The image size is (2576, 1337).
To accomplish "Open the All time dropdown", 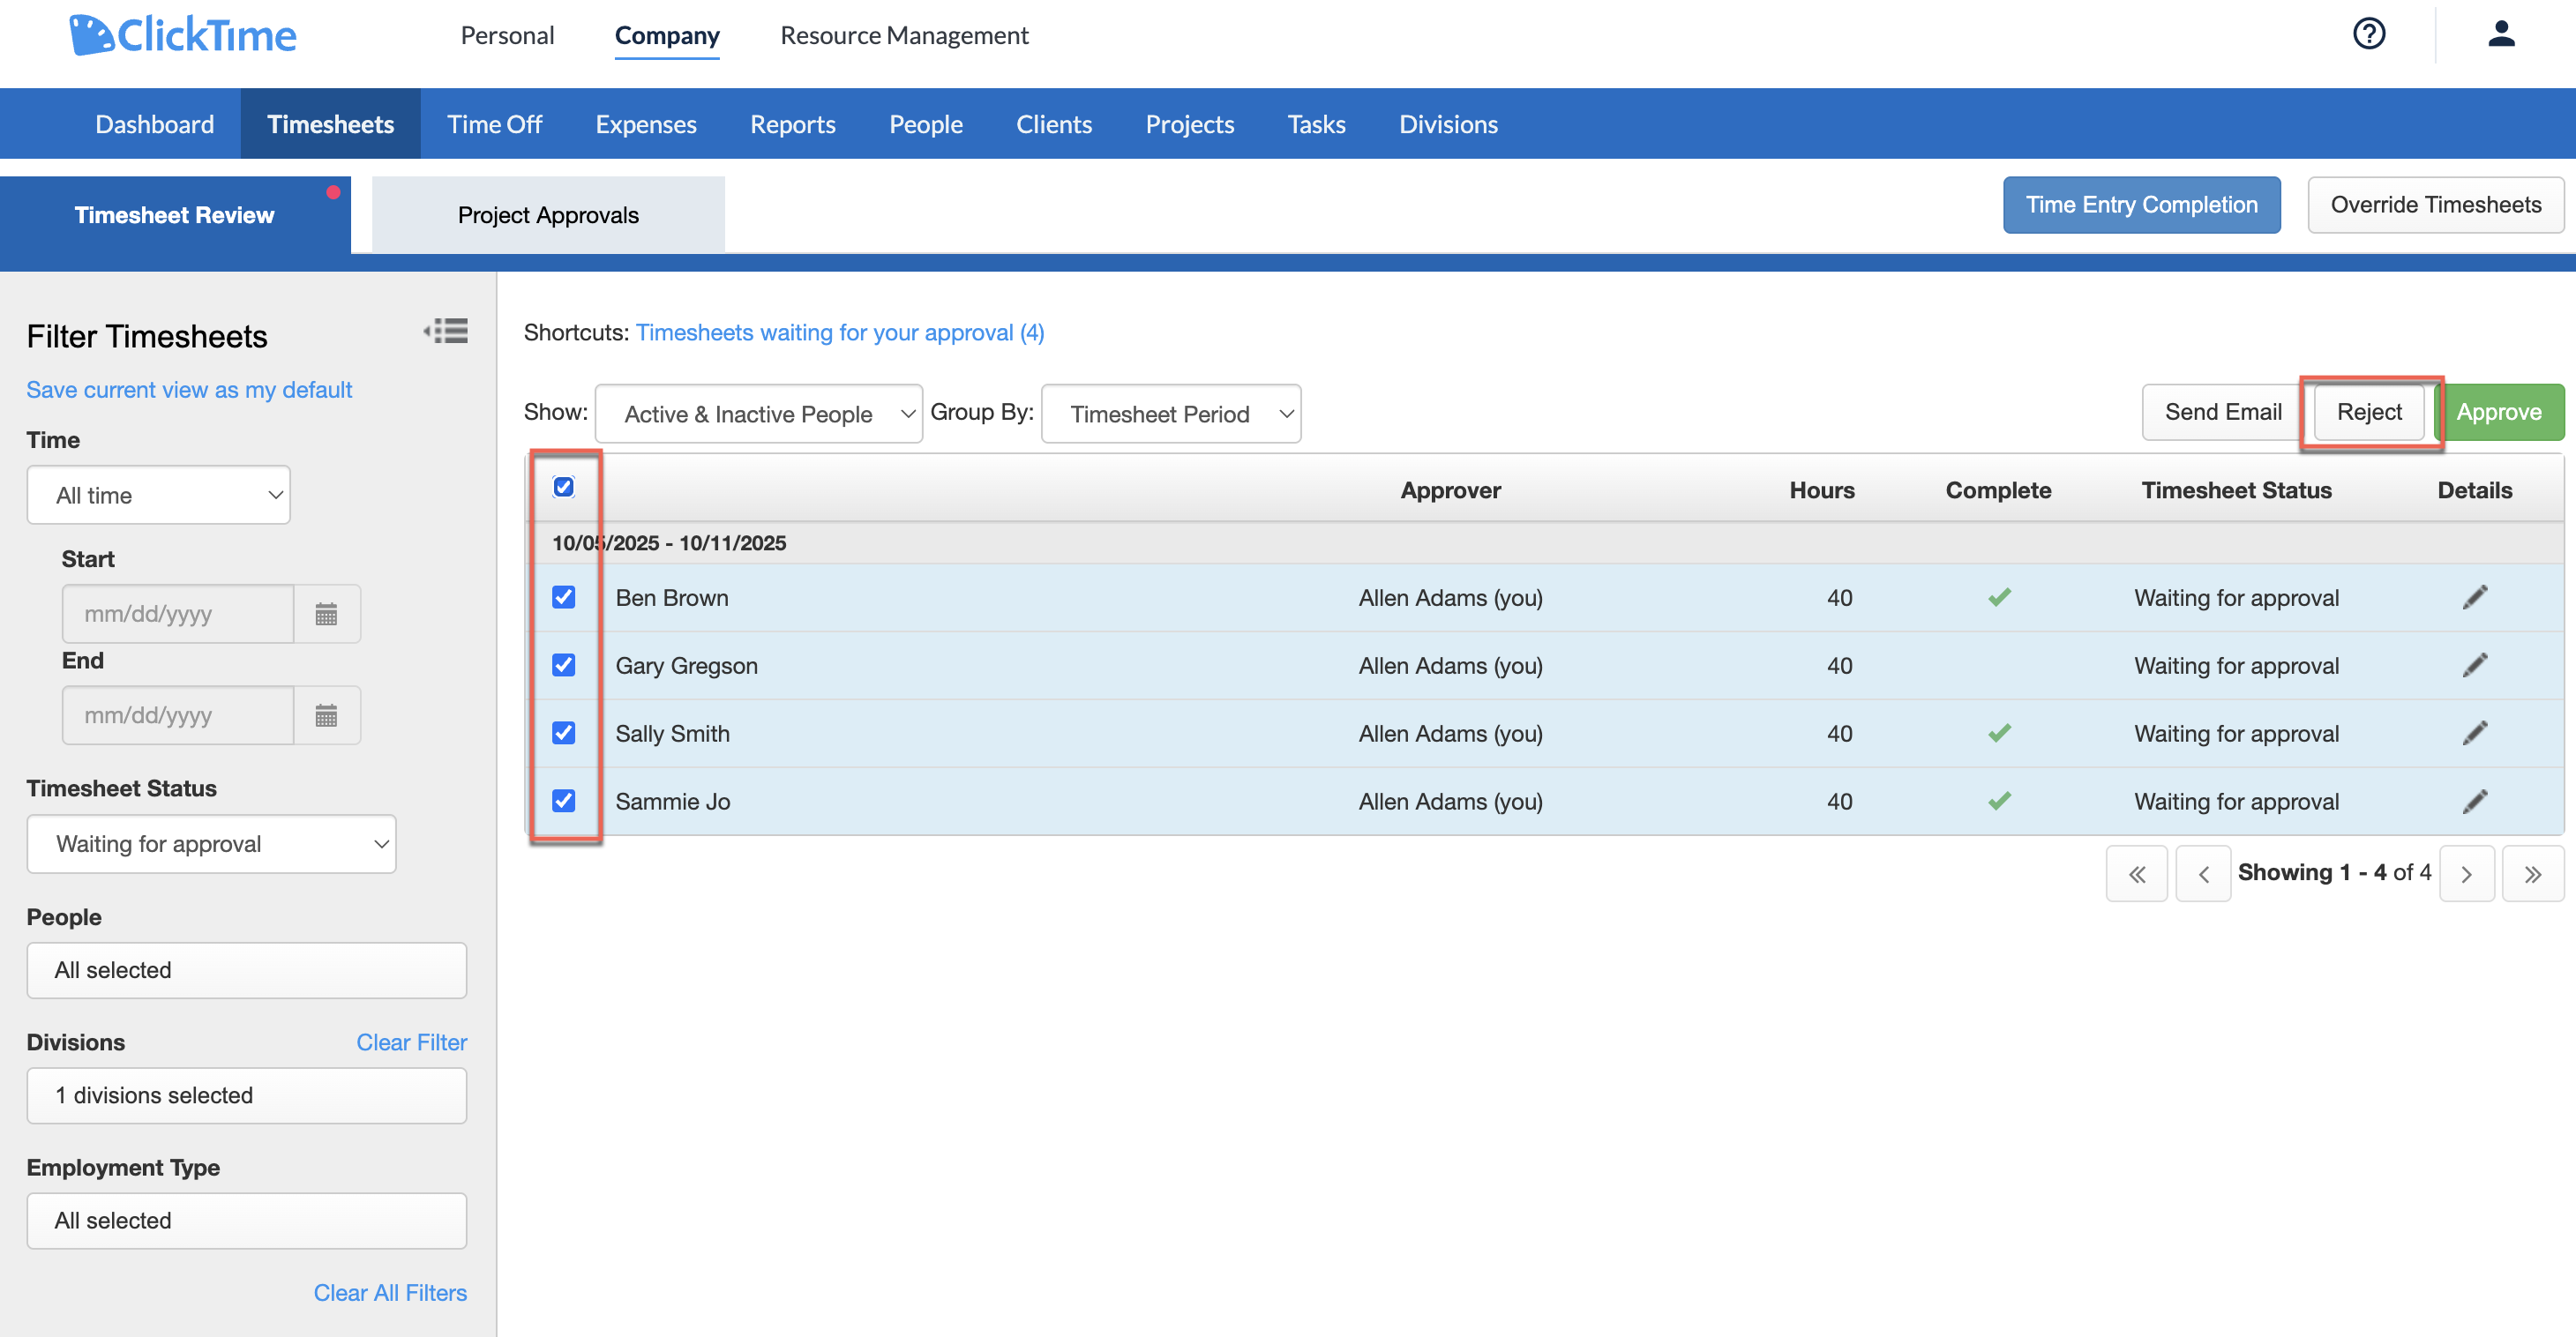I will pos(159,495).
